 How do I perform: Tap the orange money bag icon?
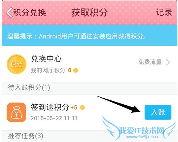tap(17, 112)
